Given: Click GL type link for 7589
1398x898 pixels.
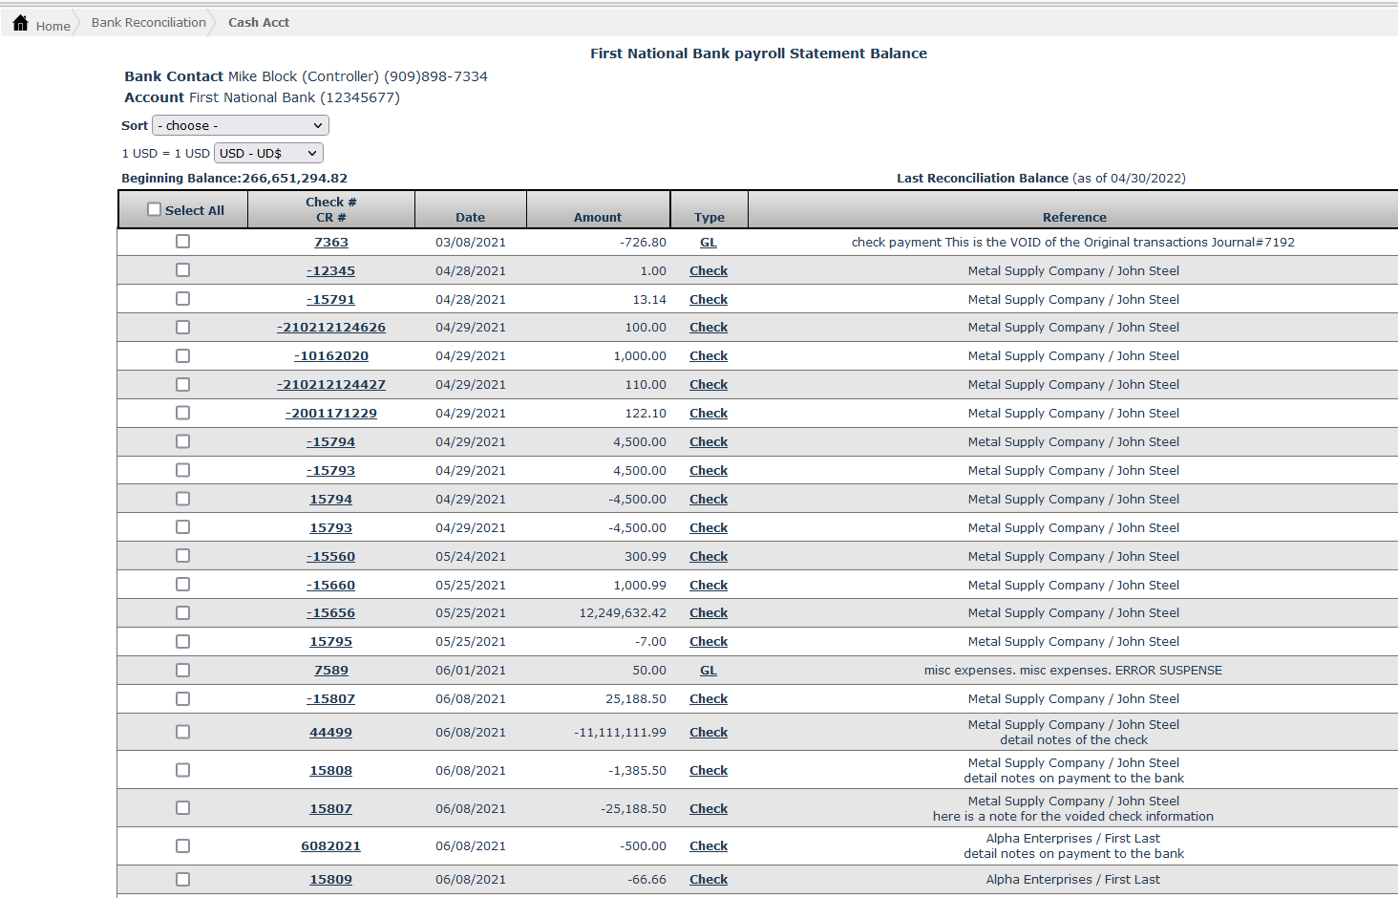Looking at the screenshot, I should coord(708,671).
